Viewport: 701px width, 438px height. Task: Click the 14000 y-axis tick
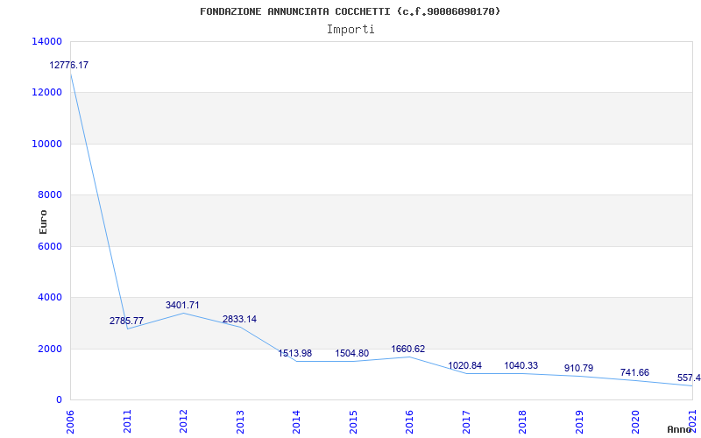46,41
